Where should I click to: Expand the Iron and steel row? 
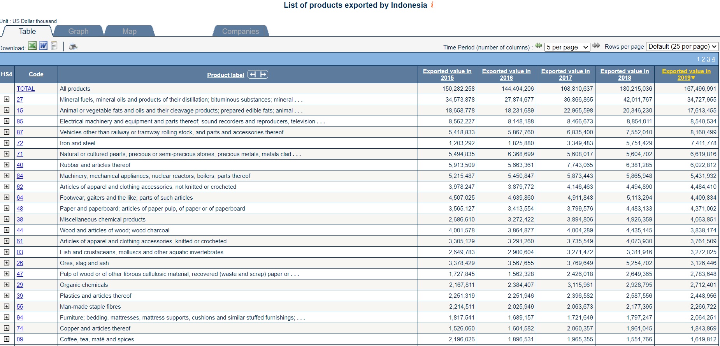click(x=7, y=143)
